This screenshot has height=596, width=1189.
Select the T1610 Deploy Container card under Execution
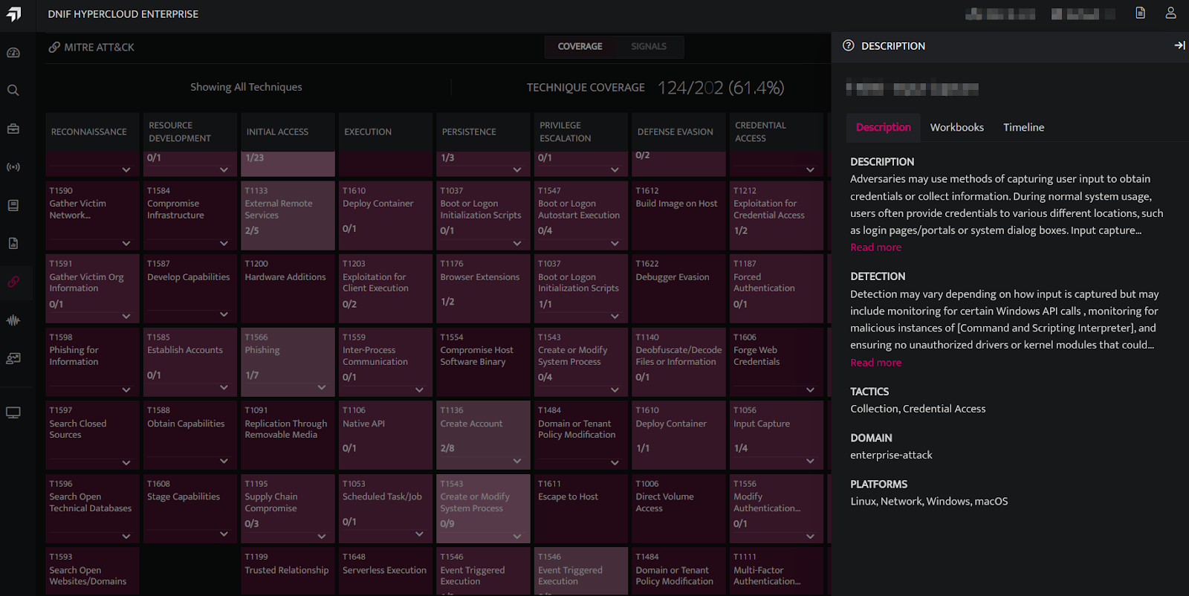coord(385,216)
